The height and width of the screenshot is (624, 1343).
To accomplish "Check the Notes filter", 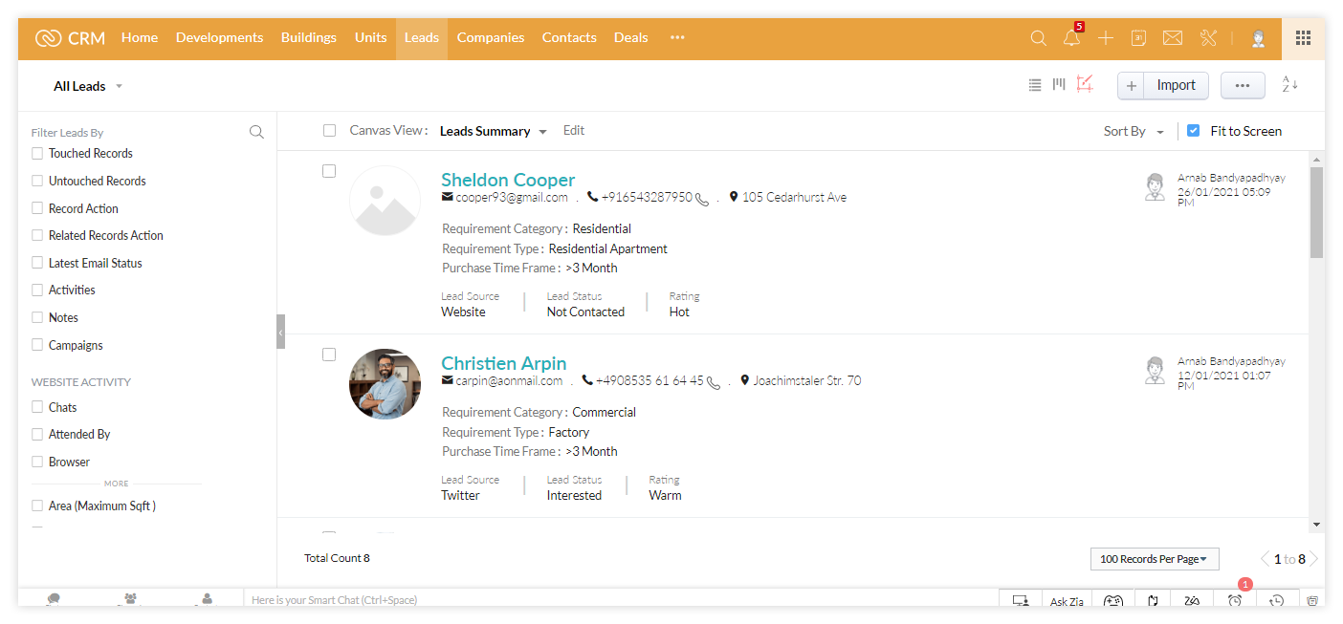I will (37, 317).
